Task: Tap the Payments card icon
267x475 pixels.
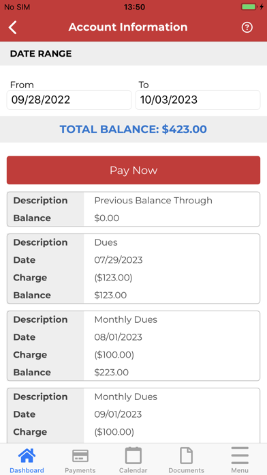Action: click(x=80, y=456)
